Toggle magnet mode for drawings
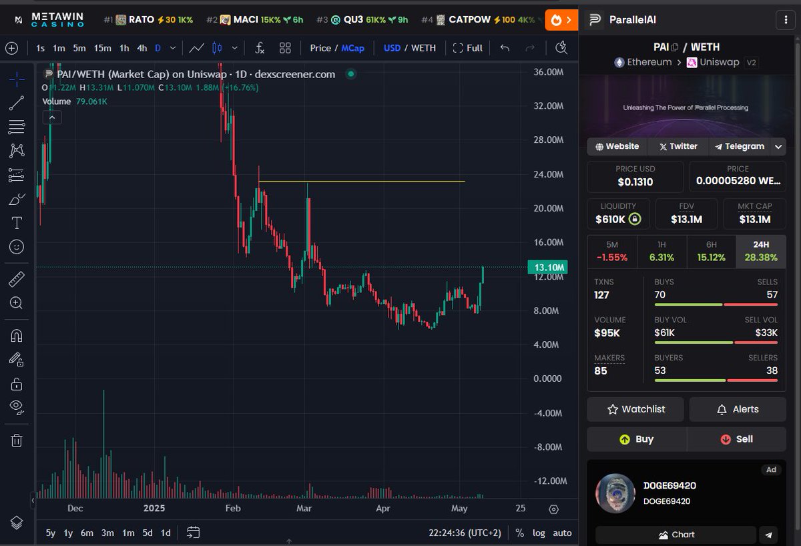The image size is (801, 546). click(17, 336)
